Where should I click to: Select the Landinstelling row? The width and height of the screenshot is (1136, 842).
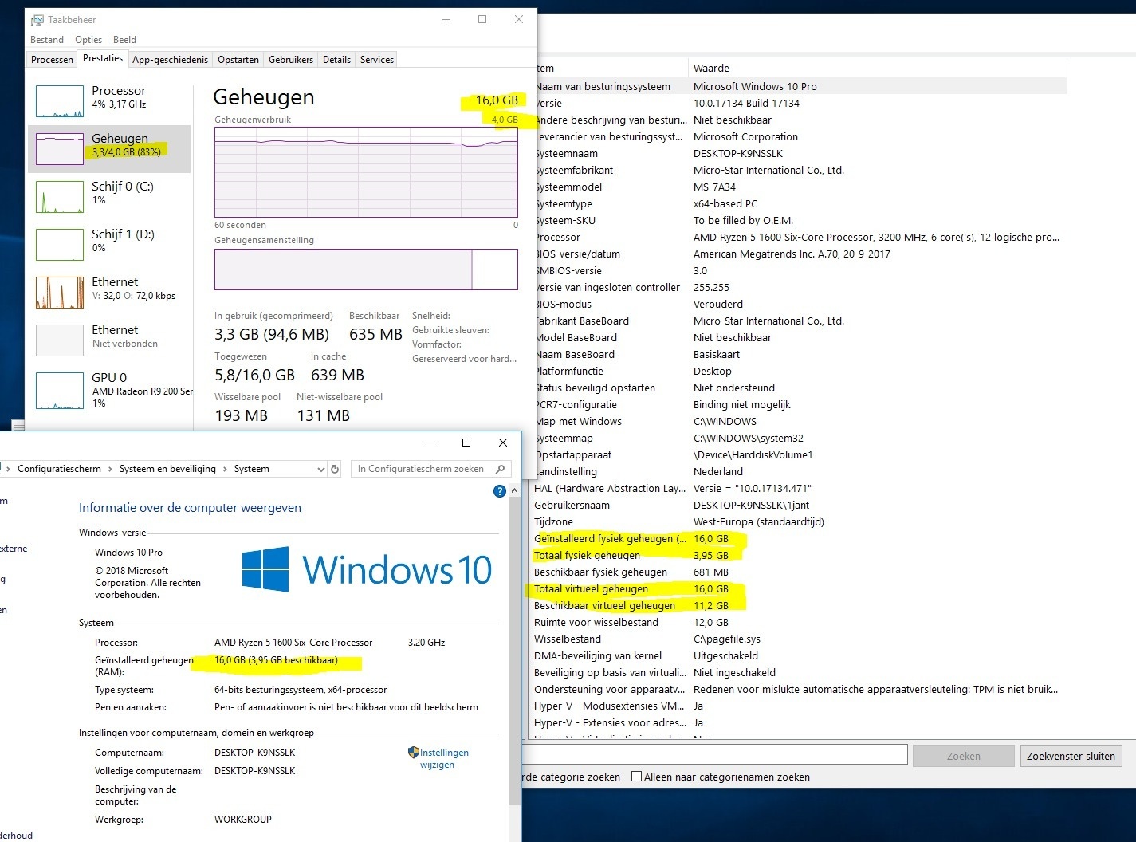point(801,471)
